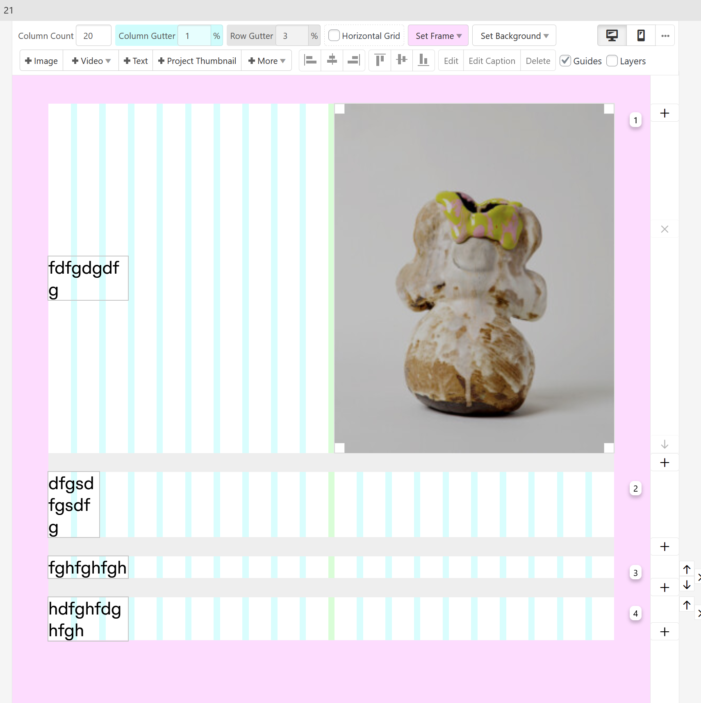Image resolution: width=701 pixels, height=703 pixels.
Task: Open the Set Frame dropdown
Action: (438, 36)
